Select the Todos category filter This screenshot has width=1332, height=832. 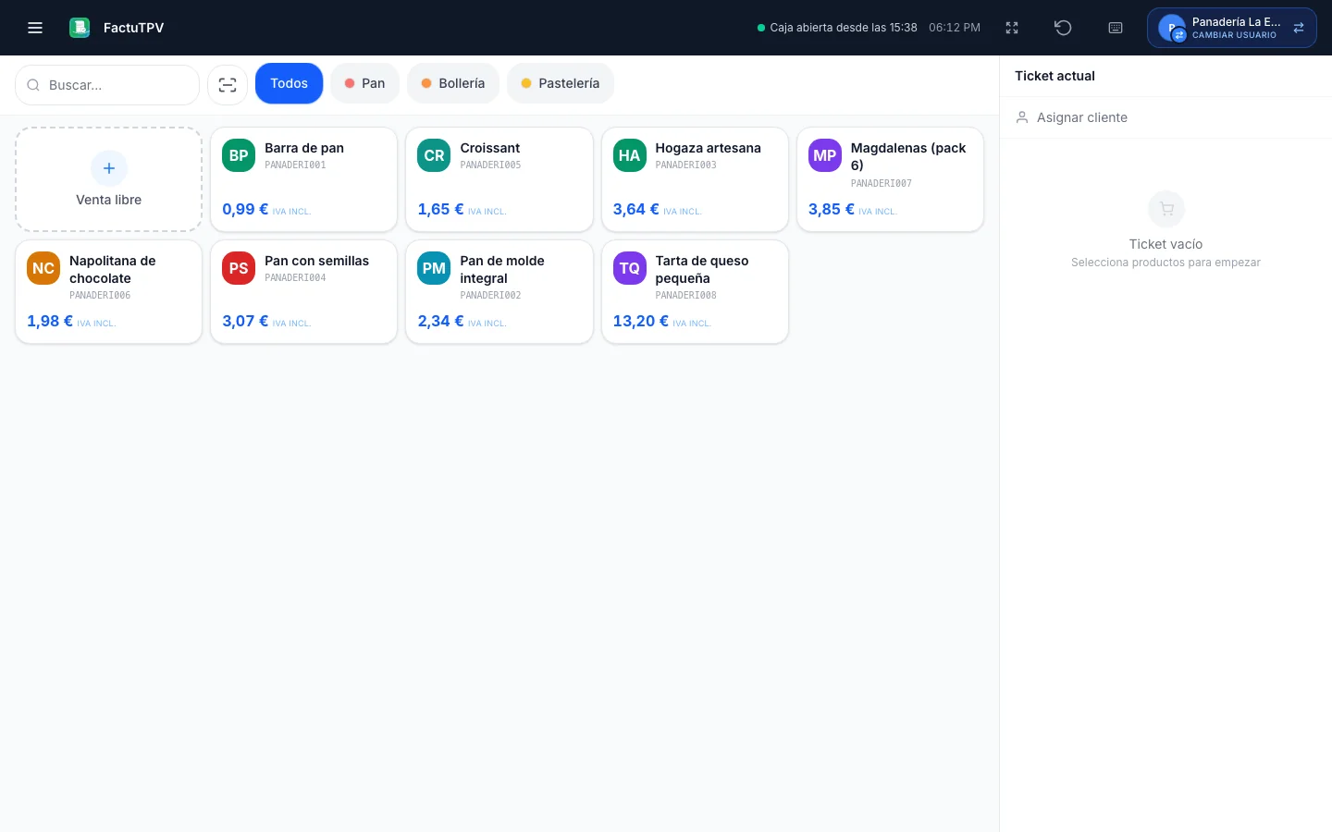[x=290, y=83]
